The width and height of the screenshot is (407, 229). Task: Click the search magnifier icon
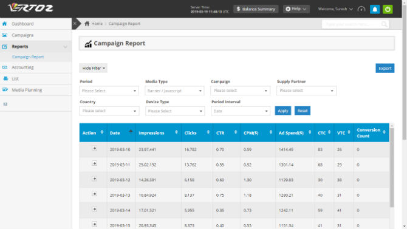(384, 24)
